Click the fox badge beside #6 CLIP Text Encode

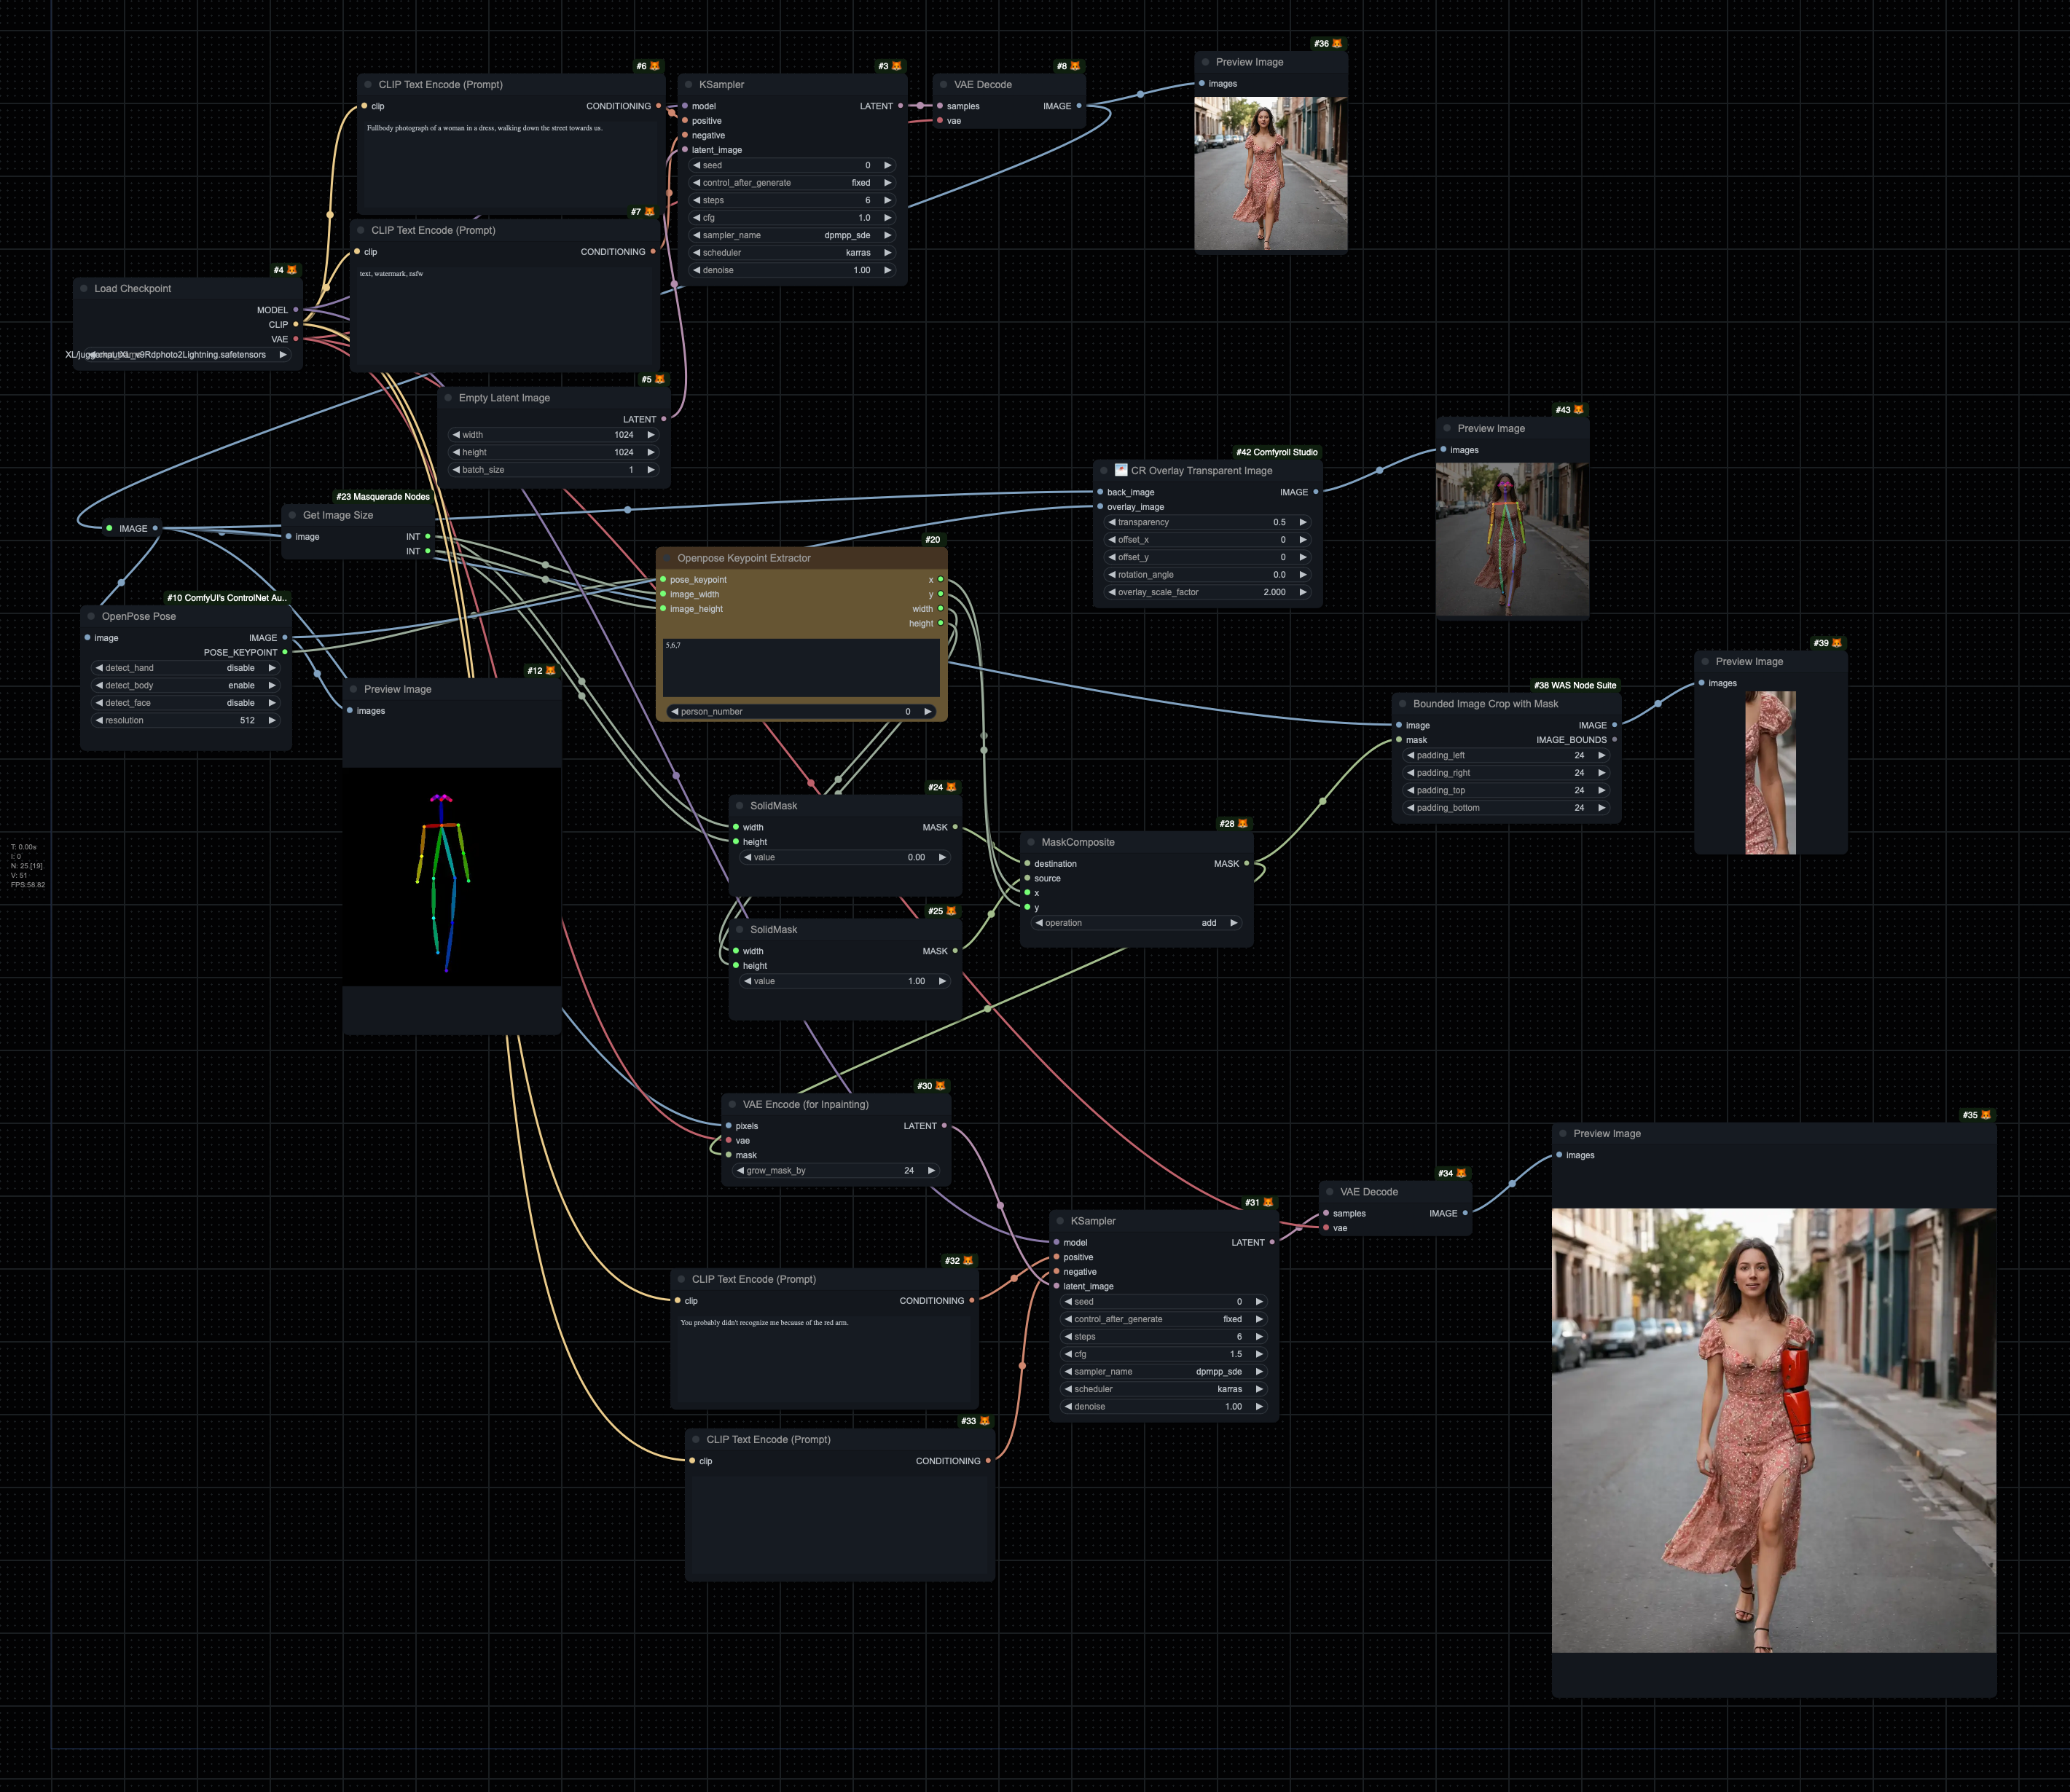(x=655, y=66)
